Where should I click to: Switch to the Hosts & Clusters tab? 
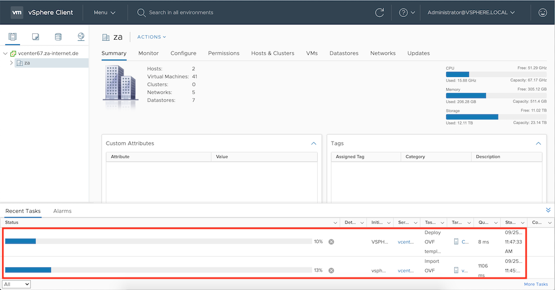[272, 53]
